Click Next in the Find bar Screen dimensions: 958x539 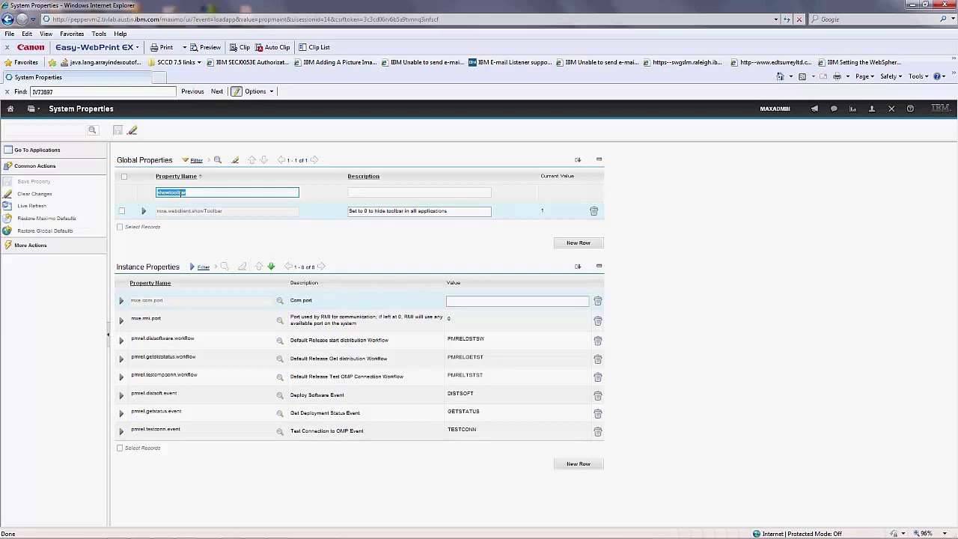216,91
